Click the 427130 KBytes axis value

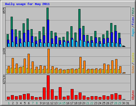4,79
